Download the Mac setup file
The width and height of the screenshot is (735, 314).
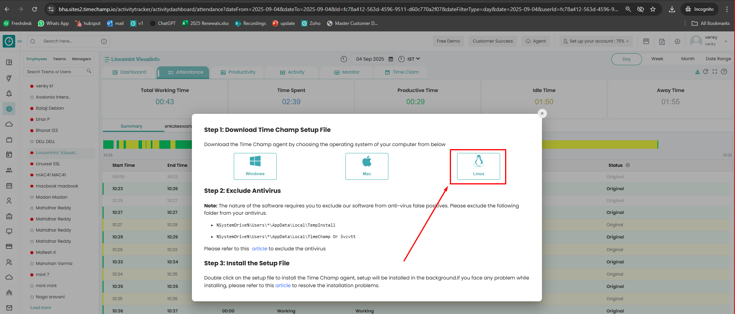point(367,166)
